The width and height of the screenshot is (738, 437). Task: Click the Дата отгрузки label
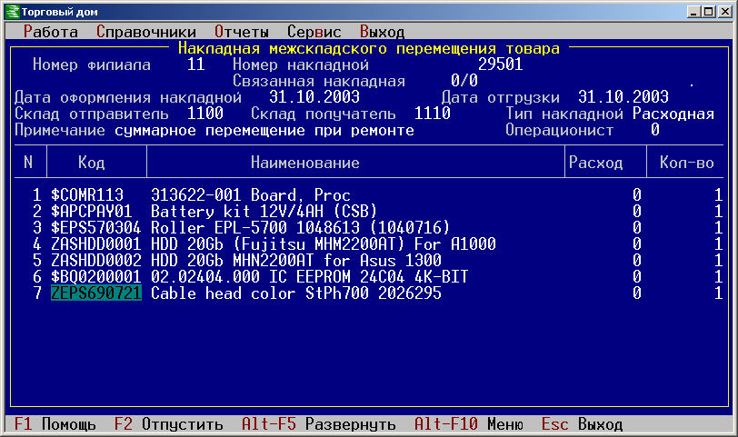tap(500, 97)
